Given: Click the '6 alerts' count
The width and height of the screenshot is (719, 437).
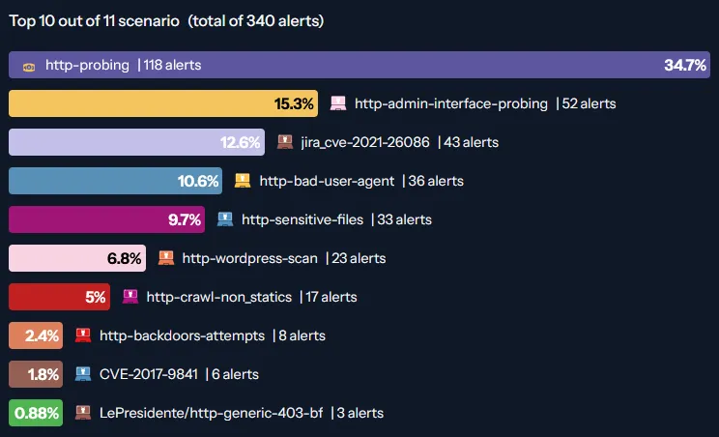Looking at the screenshot, I should (x=235, y=374).
